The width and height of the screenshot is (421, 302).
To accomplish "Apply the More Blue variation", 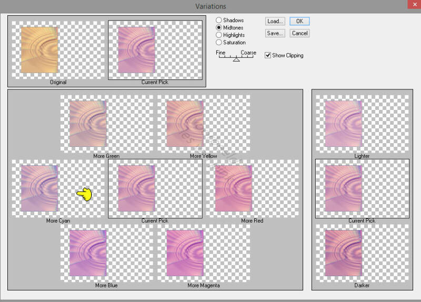I will [x=107, y=253].
